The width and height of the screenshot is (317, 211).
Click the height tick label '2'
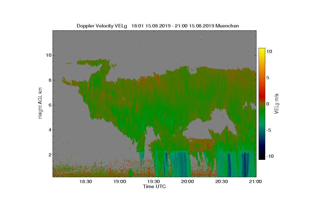point(49,155)
